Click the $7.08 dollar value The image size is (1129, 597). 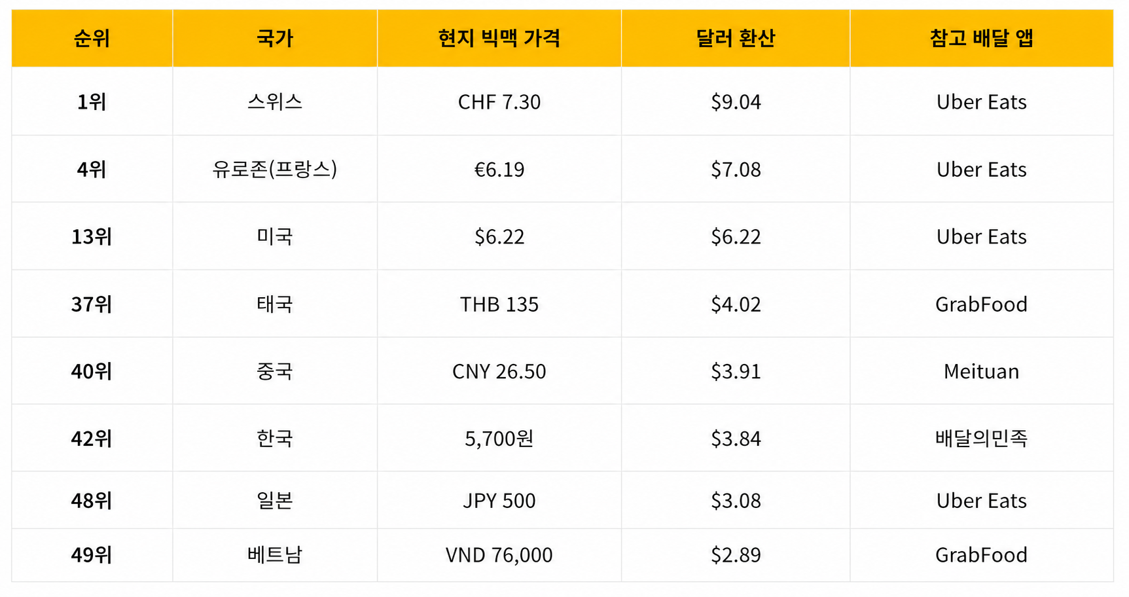click(x=736, y=170)
